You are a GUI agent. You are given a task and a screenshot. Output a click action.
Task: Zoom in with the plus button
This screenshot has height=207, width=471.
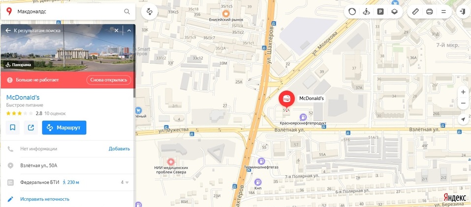[x=463, y=92]
